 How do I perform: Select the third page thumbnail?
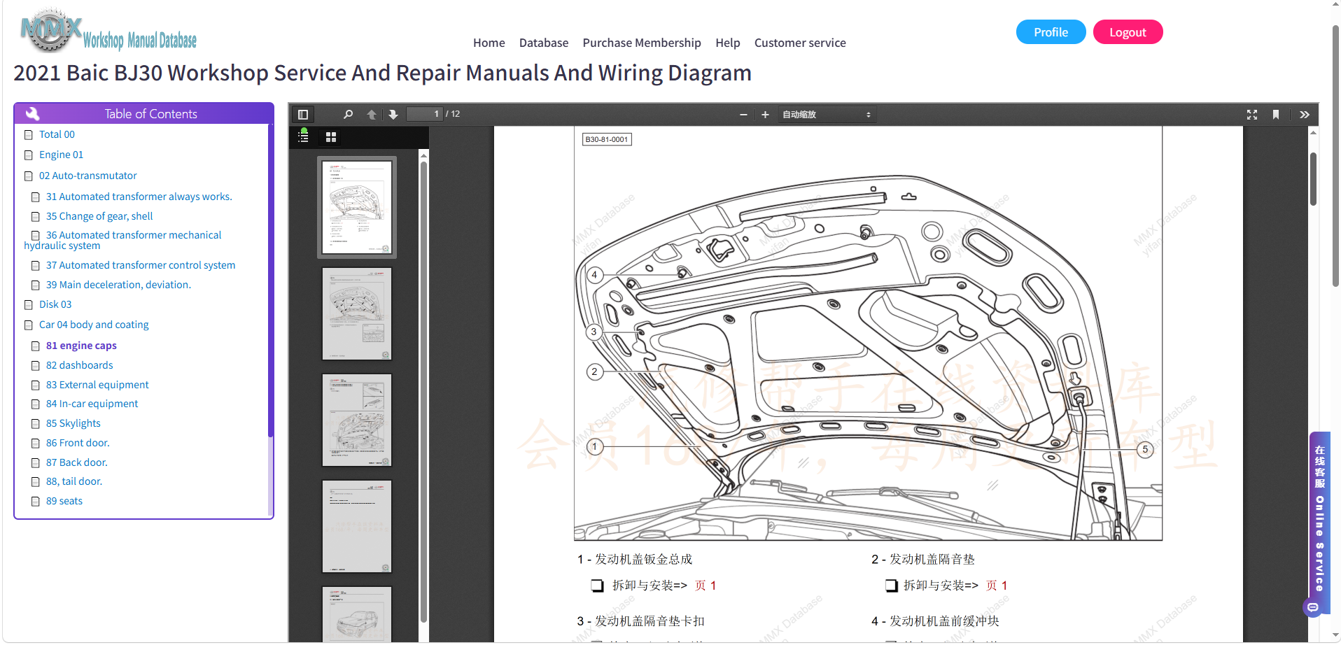point(357,420)
